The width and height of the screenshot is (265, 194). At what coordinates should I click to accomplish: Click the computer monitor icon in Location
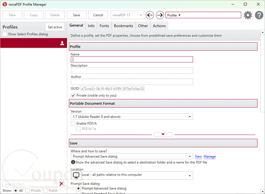coord(76,176)
